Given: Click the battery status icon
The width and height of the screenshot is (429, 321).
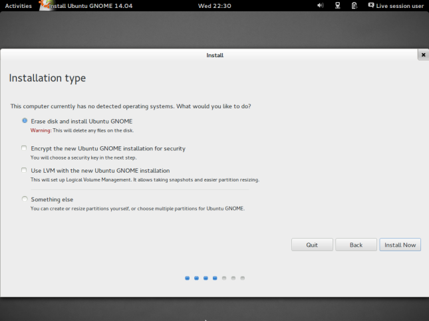Looking at the screenshot, I should (x=354, y=5).
